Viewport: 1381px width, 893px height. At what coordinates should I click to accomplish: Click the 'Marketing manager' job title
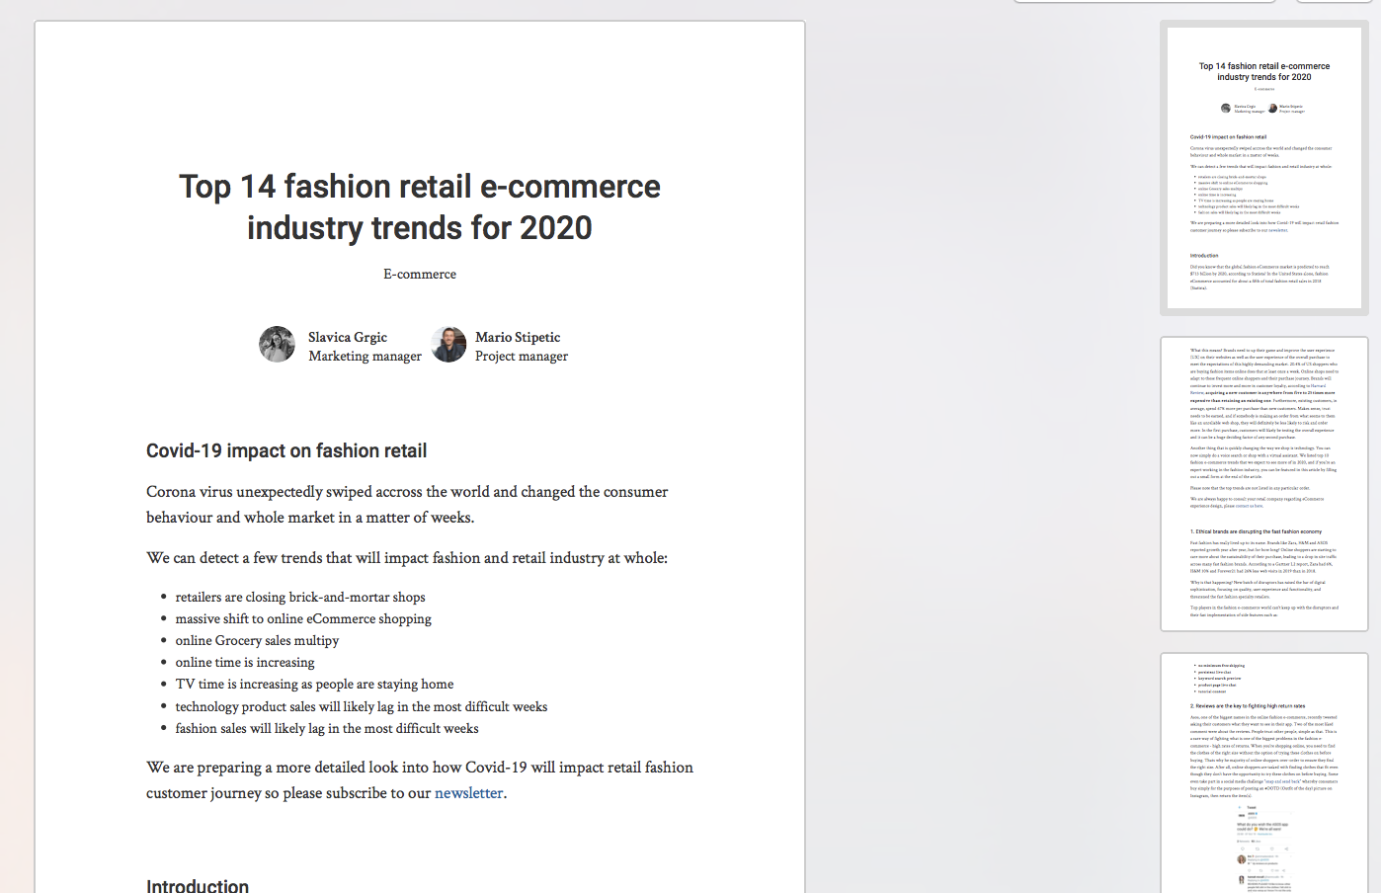[365, 357]
